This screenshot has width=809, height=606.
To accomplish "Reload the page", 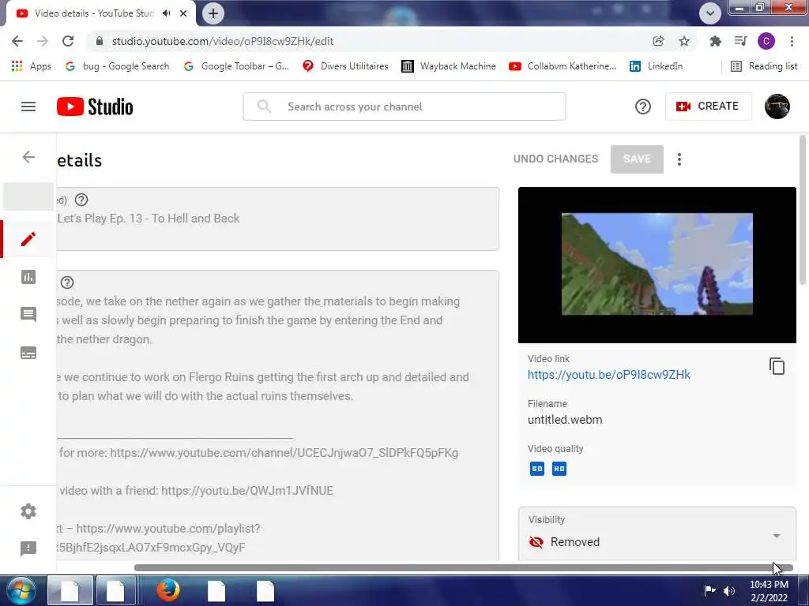I will click(68, 41).
